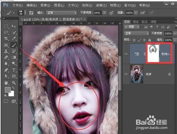
Task: Select the Hand tool
Action: tap(6, 83)
